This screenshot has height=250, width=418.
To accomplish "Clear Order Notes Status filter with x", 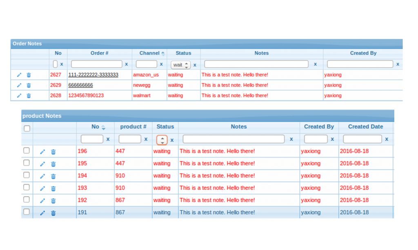I will tap(195, 65).
